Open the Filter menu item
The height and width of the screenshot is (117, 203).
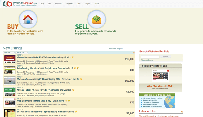[97, 3]
